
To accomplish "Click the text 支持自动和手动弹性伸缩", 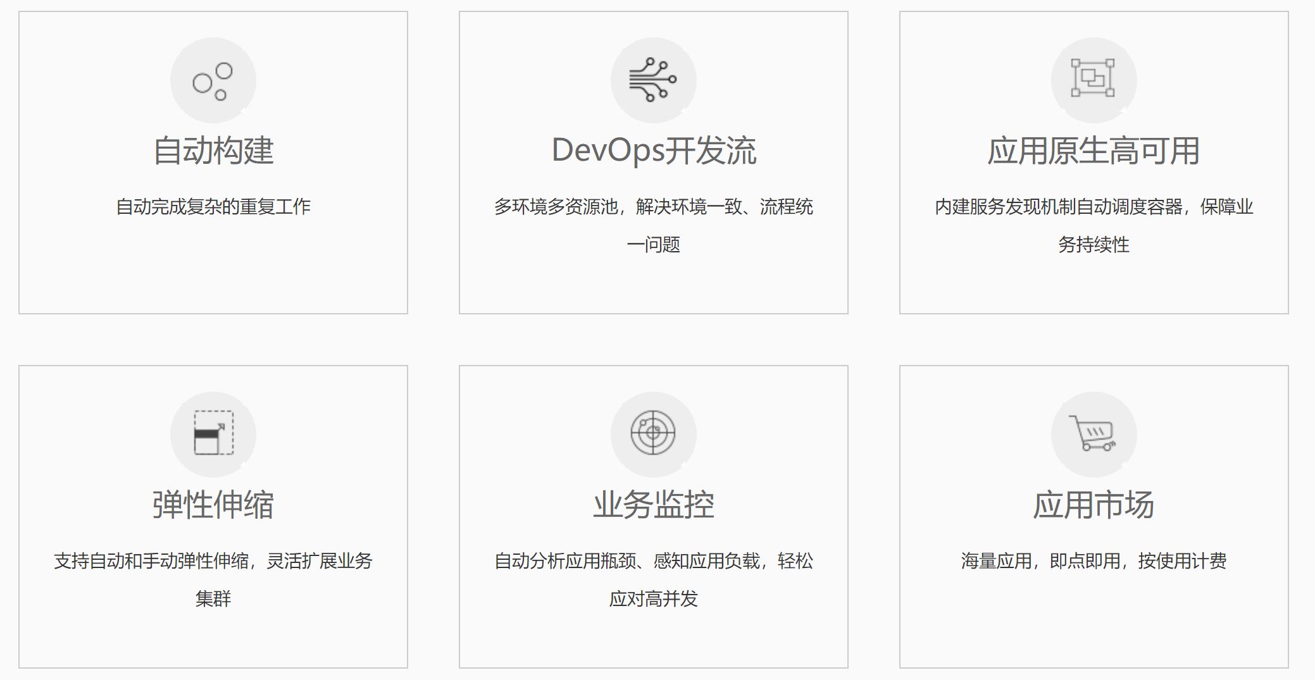I will [x=213, y=561].
